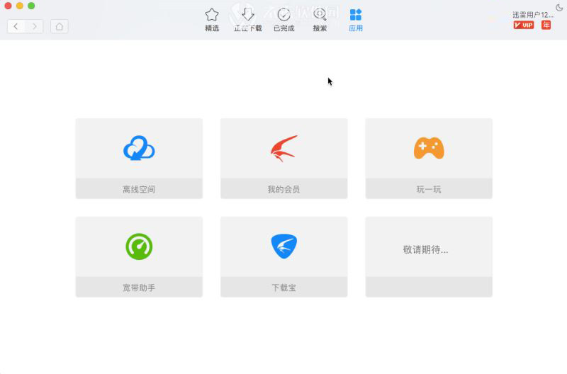Click the red VIP badge
The width and height of the screenshot is (567, 374).
(524, 25)
